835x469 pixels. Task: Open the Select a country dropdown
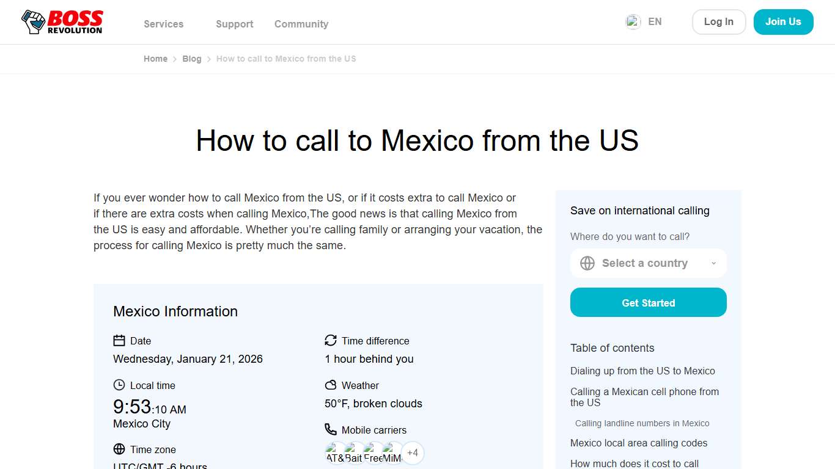[645, 263]
